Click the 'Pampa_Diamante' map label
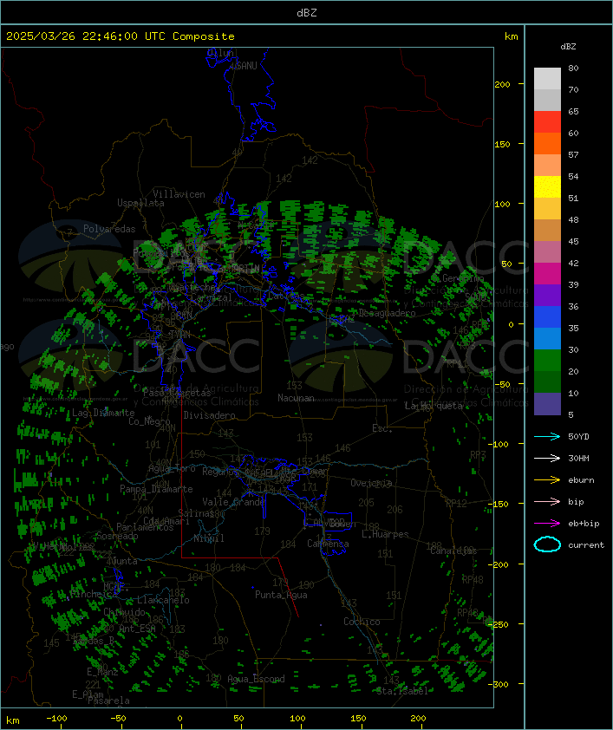Screen dimensions: 613x730 click(156, 489)
